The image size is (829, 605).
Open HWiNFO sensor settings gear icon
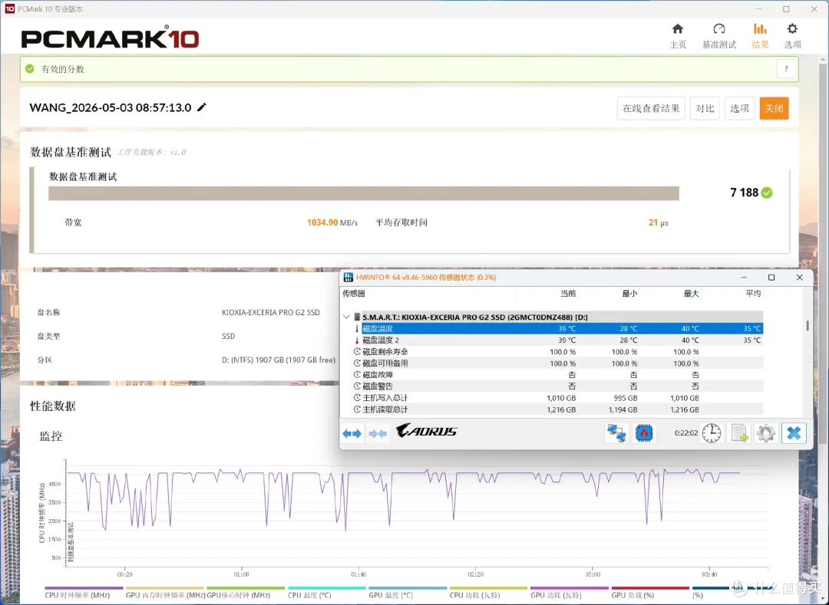pyautogui.click(x=765, y=433)
